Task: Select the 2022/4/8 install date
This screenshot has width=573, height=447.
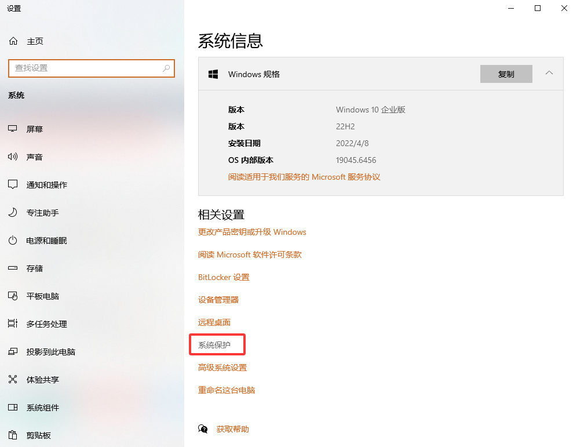Action: pyautogui.click(x=352, y=143)
